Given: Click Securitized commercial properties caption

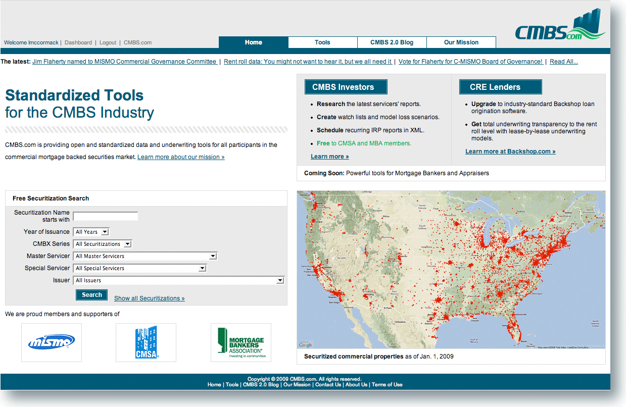Looking at the screenshot, I should point(379,357).
